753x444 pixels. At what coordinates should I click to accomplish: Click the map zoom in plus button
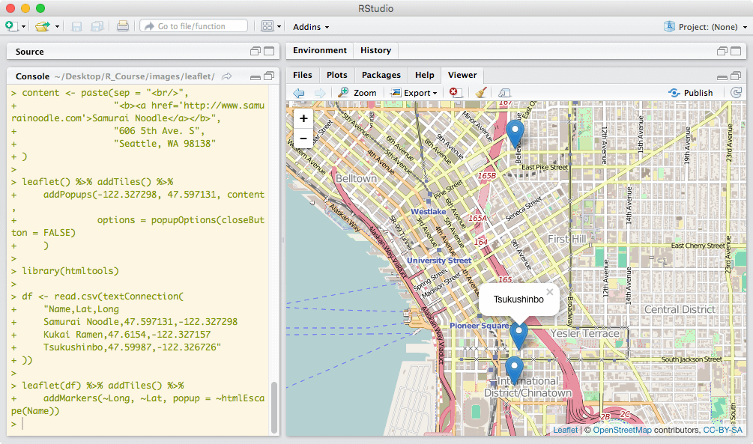(303, 119)
